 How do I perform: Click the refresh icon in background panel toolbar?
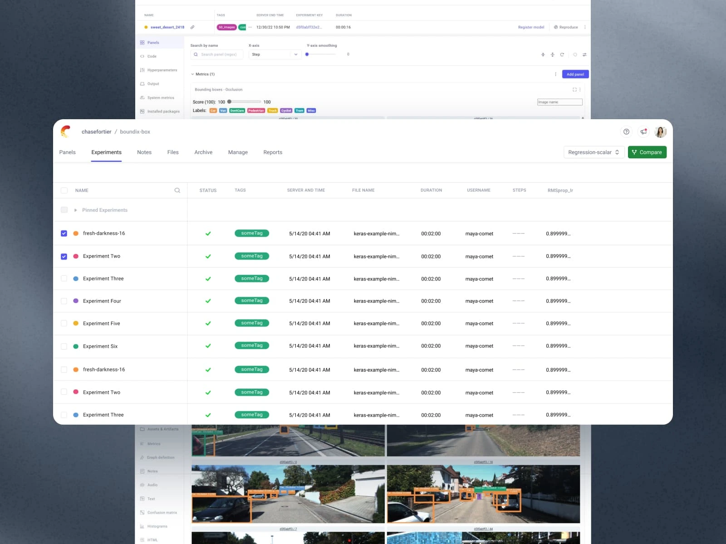[562, 54]
